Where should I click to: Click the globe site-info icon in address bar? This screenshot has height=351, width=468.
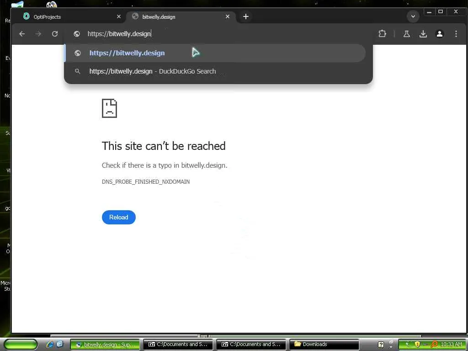click(77, 34)
